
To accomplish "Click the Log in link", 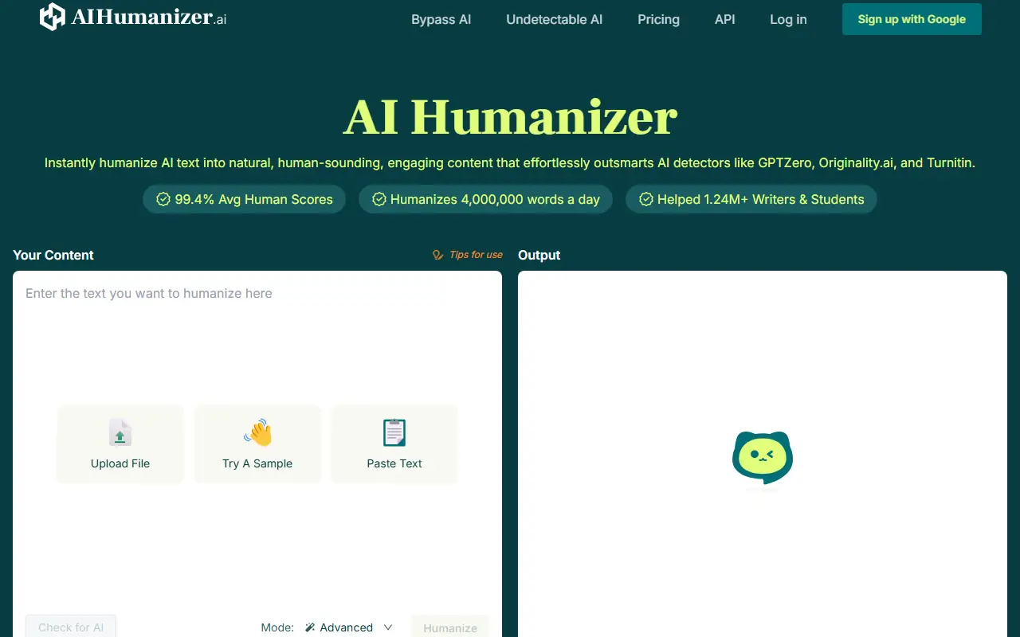I will click(x=787, y=19).
